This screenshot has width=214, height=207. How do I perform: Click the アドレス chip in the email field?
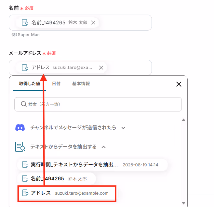click(61, 68)
